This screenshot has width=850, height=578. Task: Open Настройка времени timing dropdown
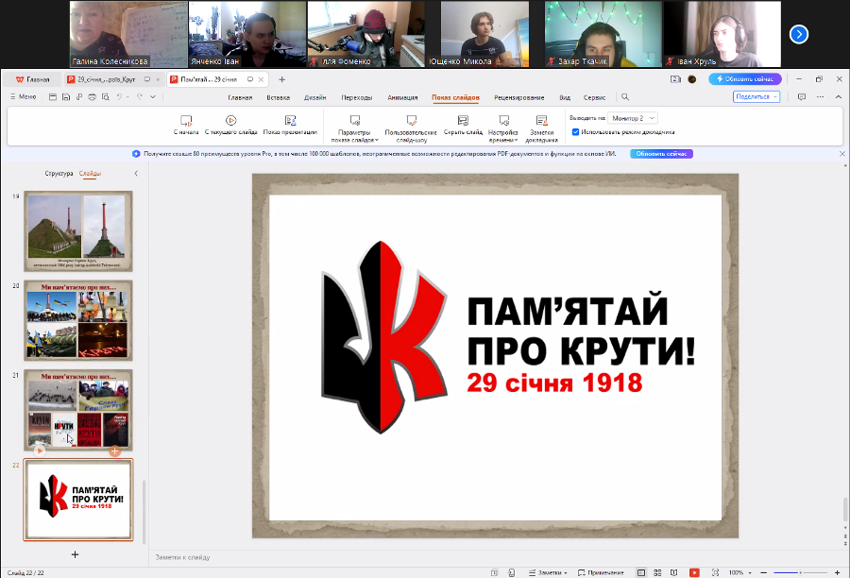pyautogui.click(x=503, y=128)
